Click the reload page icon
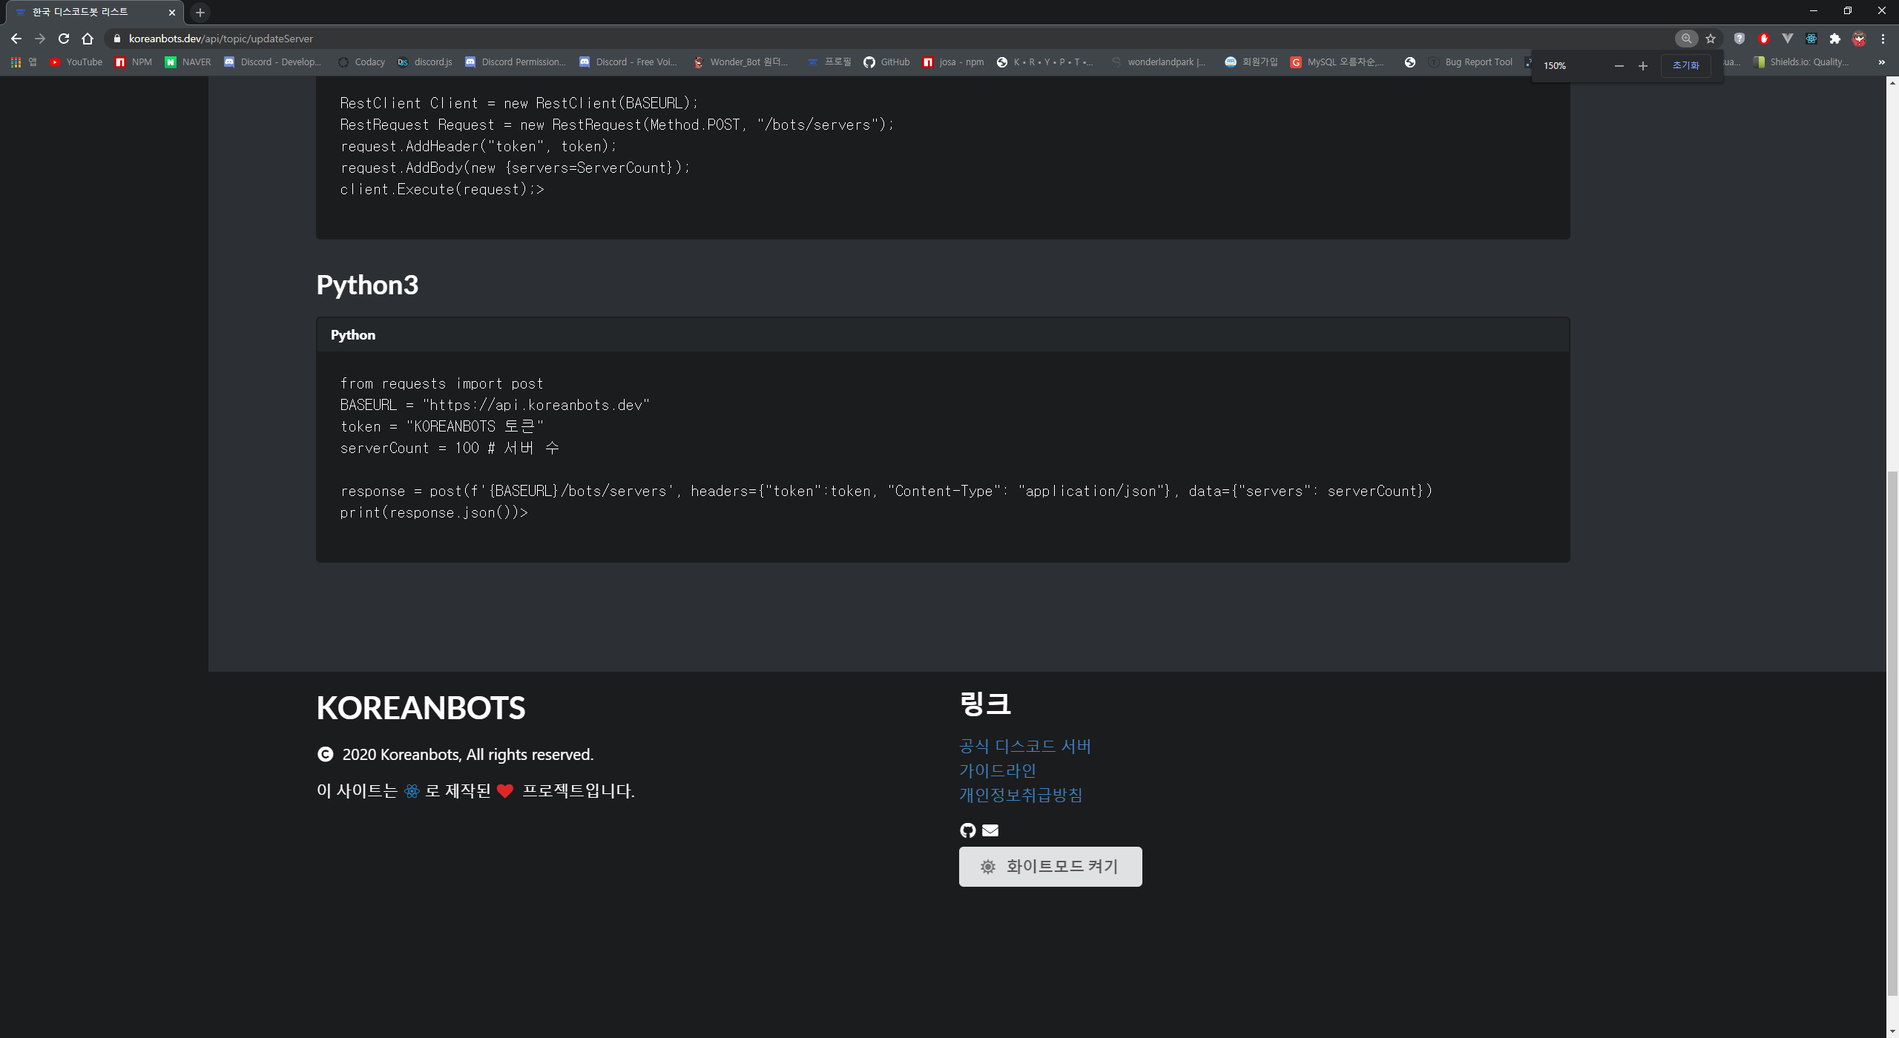1899x1038 pixels. point(63,39)
